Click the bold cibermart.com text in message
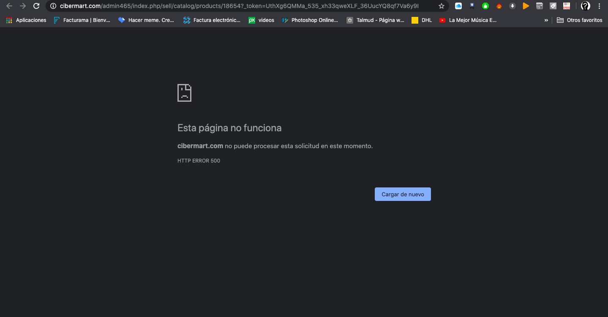 [200, 146]
